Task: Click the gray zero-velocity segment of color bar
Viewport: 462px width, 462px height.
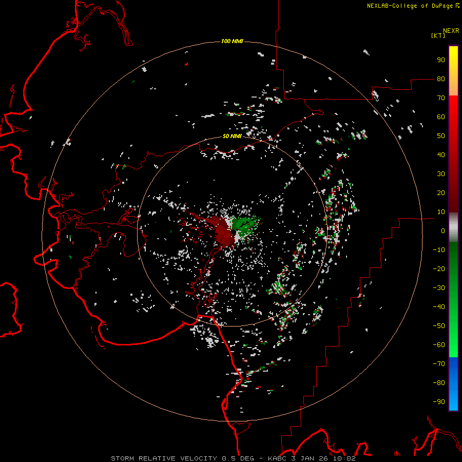Action: 453,227
